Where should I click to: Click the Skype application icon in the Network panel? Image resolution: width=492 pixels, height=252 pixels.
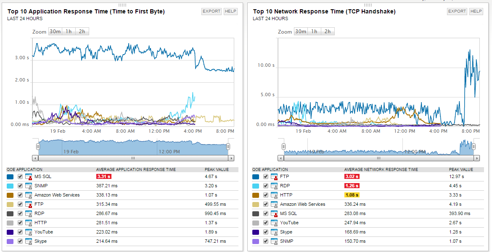point(274,232)
